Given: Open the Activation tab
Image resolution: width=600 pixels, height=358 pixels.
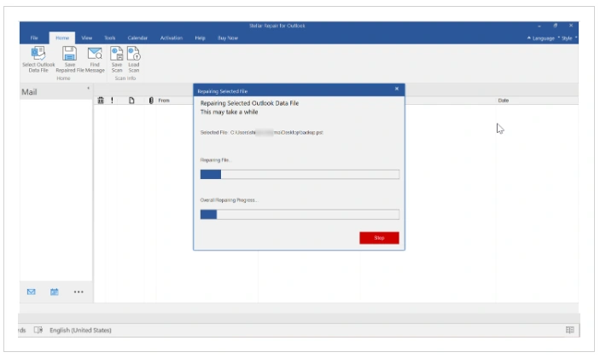Looking at the screenshot, I should pyautogui.click(x=171, y=38).
